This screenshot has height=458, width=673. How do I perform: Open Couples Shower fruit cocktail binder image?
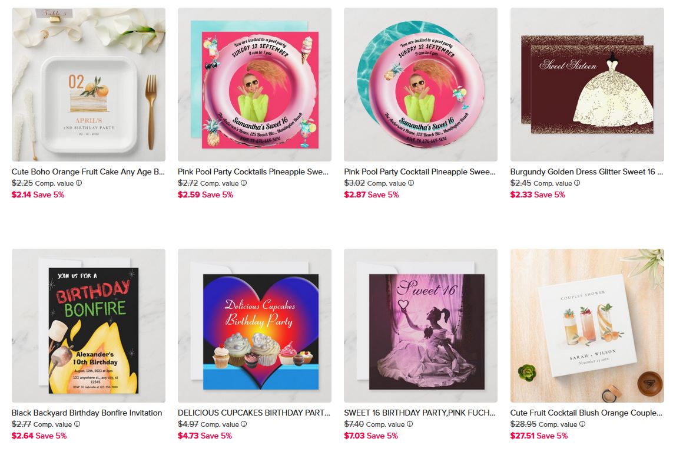tap(587, 326)
